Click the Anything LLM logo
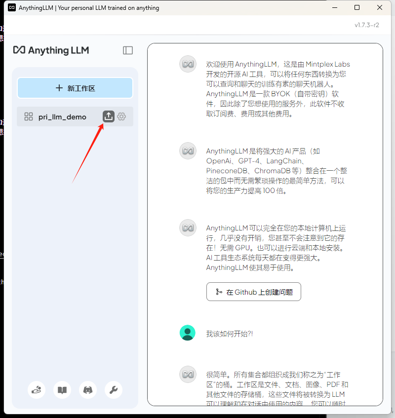 tap(51, 50)
